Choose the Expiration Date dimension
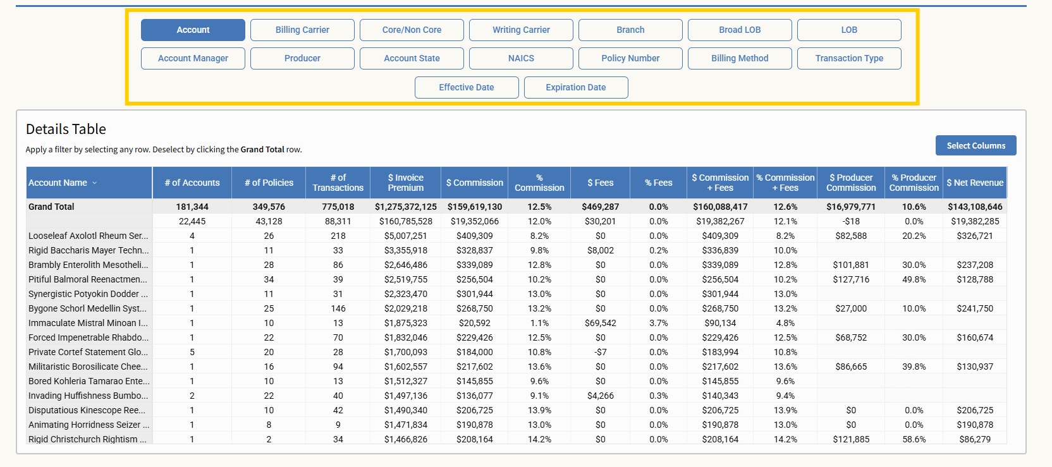This screenshot has height=467, width=1052. [576, 87]
